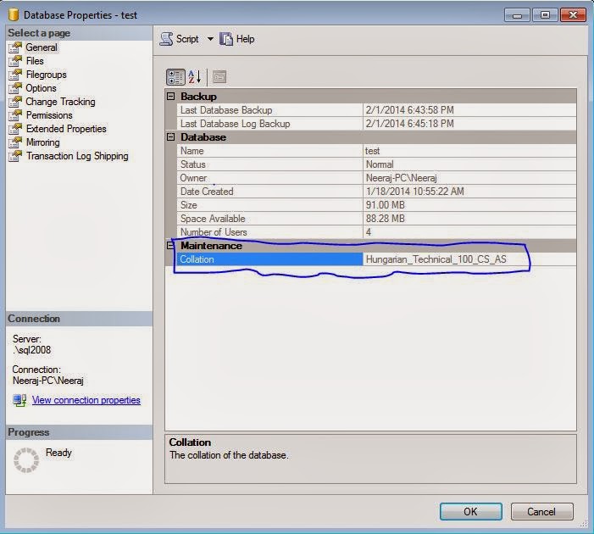Click the disabled Property Pages icon

[x=219, y=77]
